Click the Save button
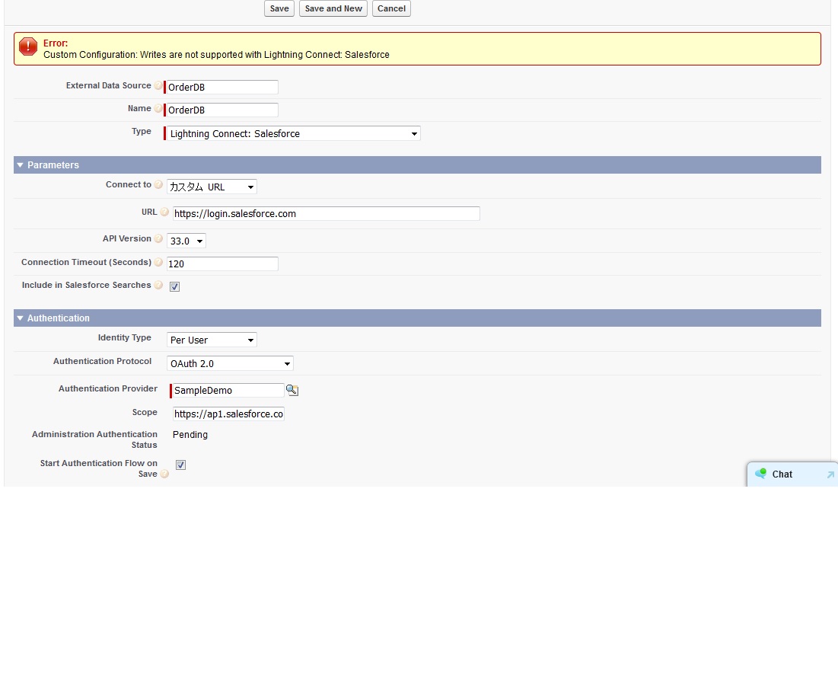This screenshot has width=838, height=690. (279, 8)
